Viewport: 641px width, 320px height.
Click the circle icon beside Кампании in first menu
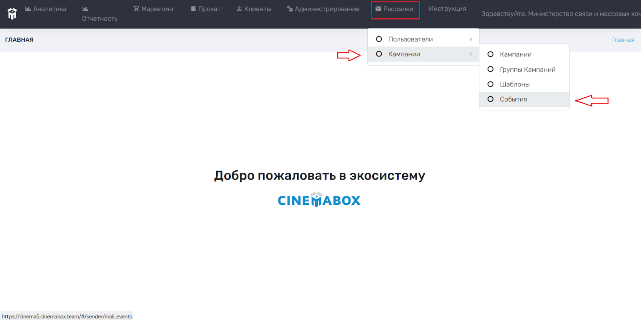tap(379, 54)
